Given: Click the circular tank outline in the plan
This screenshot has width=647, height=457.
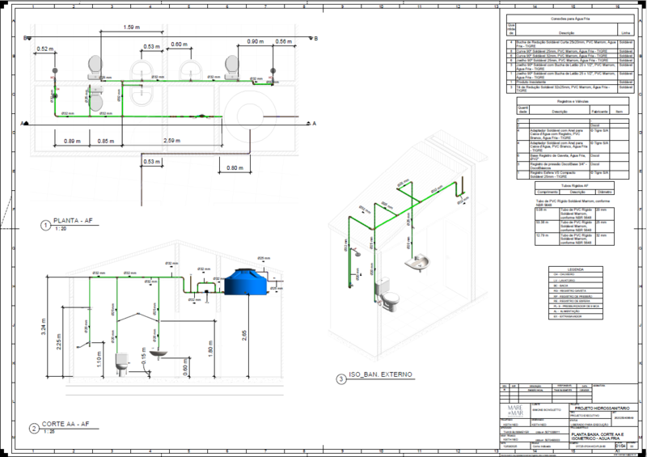Looking at the screenshot, I should pos(250,116).
